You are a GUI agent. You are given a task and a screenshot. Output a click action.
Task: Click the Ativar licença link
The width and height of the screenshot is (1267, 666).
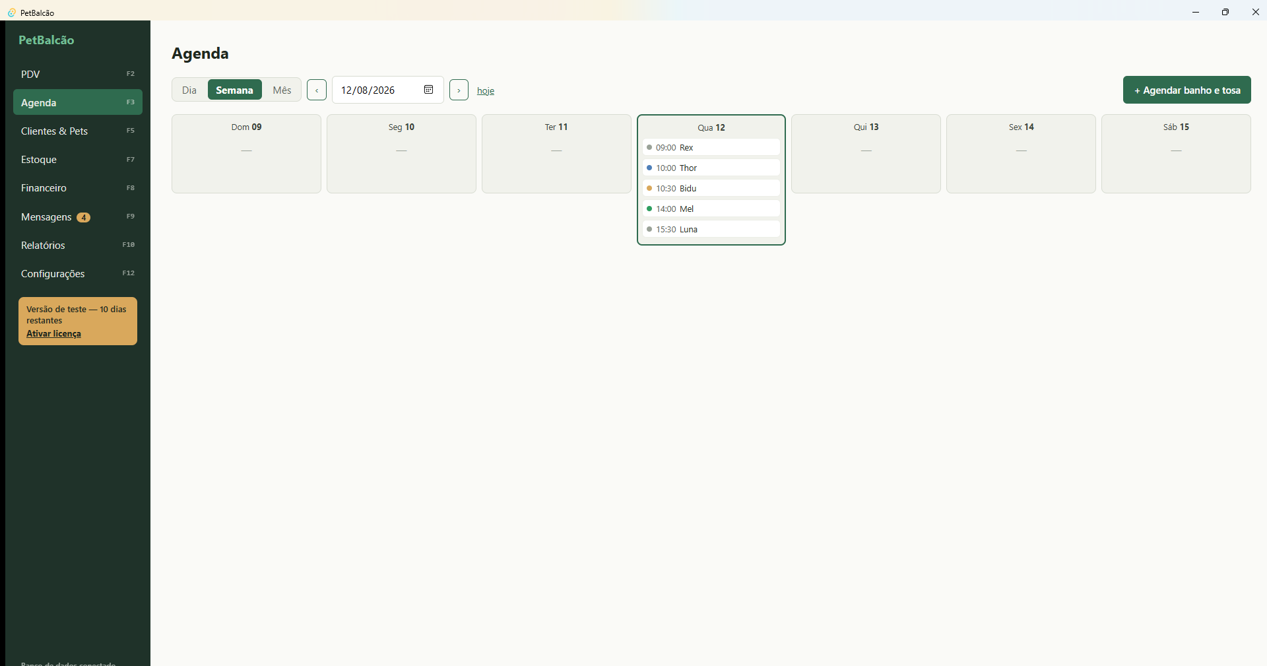click(x=53, y=333)
